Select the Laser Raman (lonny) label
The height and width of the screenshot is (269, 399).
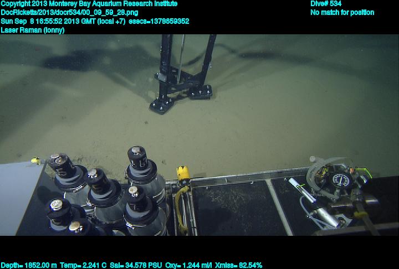tap(33, 30)
